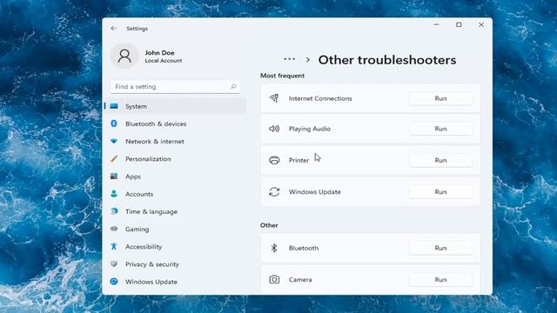The height and width of the screenshot is (313, 557).
Task: Open Bluetooth & devices settings
Action: (x=175, y=123)
